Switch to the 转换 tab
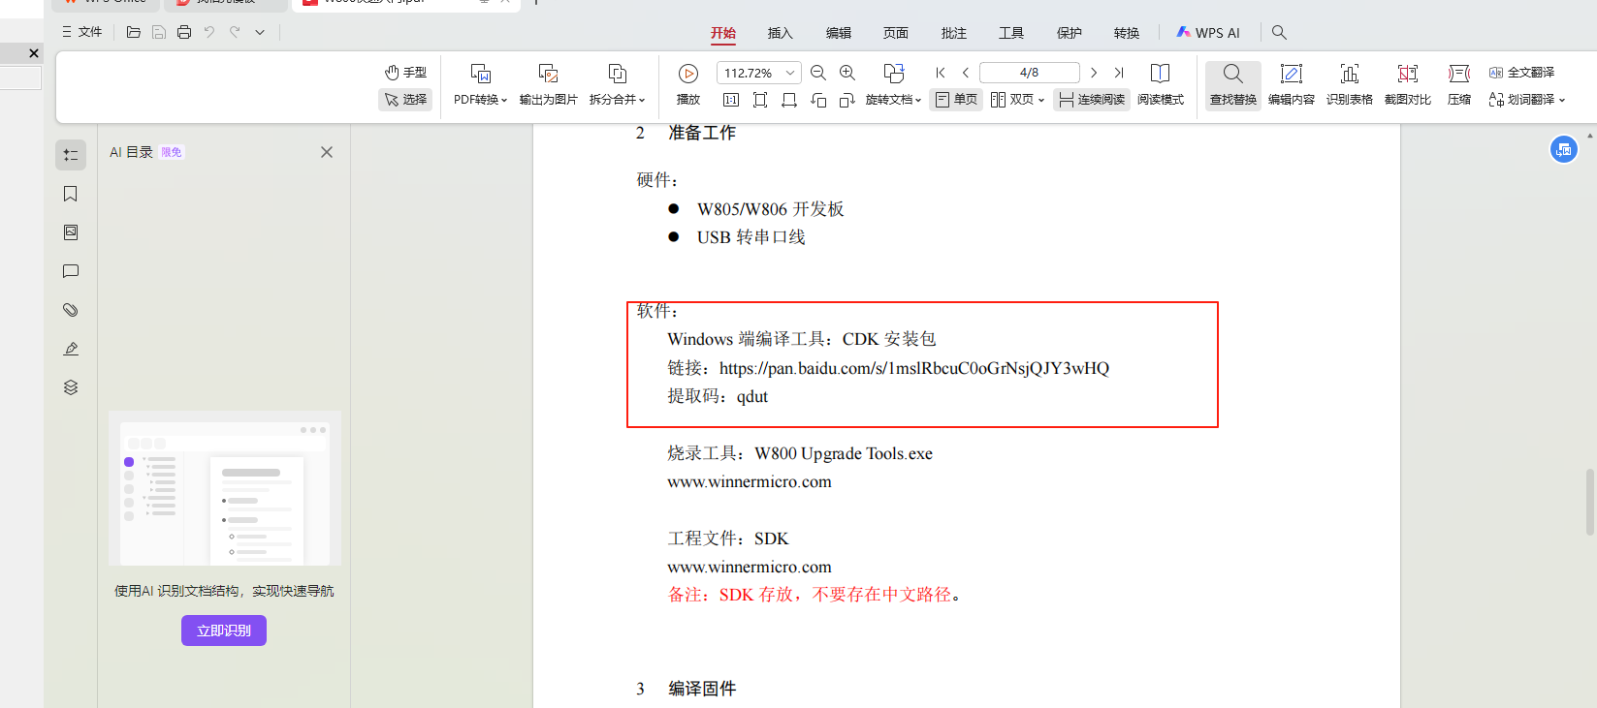This screenshot has height=708, width=1597. (1127, 33)
